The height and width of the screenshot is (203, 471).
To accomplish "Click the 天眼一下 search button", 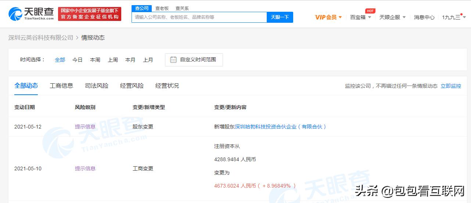I will coord(280,17).
